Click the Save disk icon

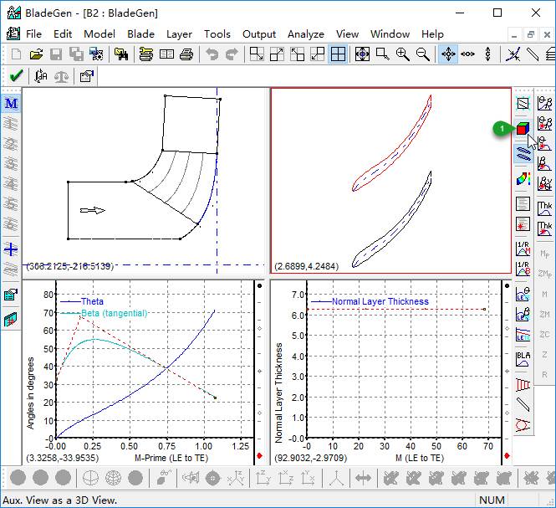coord(56,54)
